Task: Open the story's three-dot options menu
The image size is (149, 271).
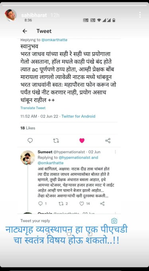Action: coord(140,15)
